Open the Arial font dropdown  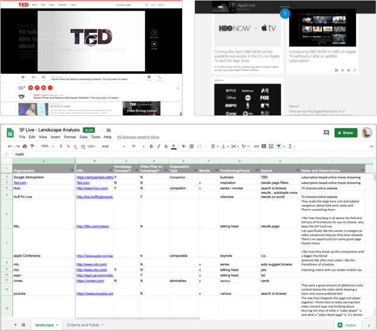[114, 146]
